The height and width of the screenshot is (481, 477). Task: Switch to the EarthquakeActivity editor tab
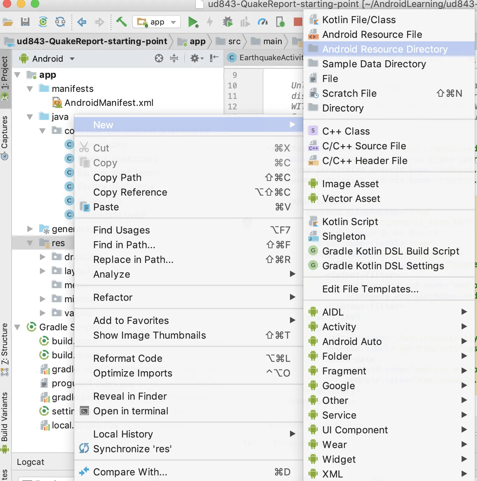(265, 58)
